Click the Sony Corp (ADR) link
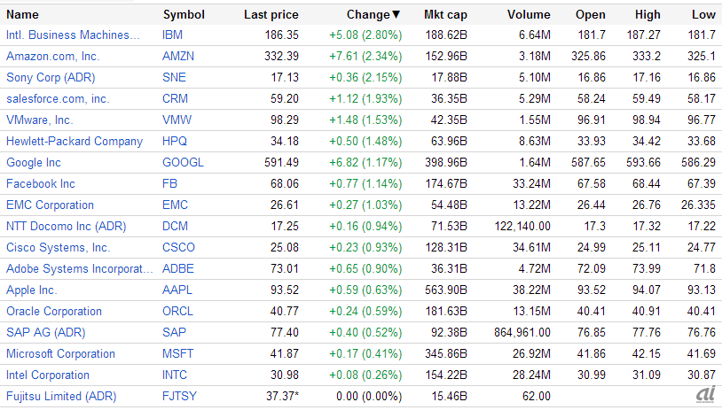Image resolution: width=722 pixels, height=410 pixels. [x=51, y=78]
